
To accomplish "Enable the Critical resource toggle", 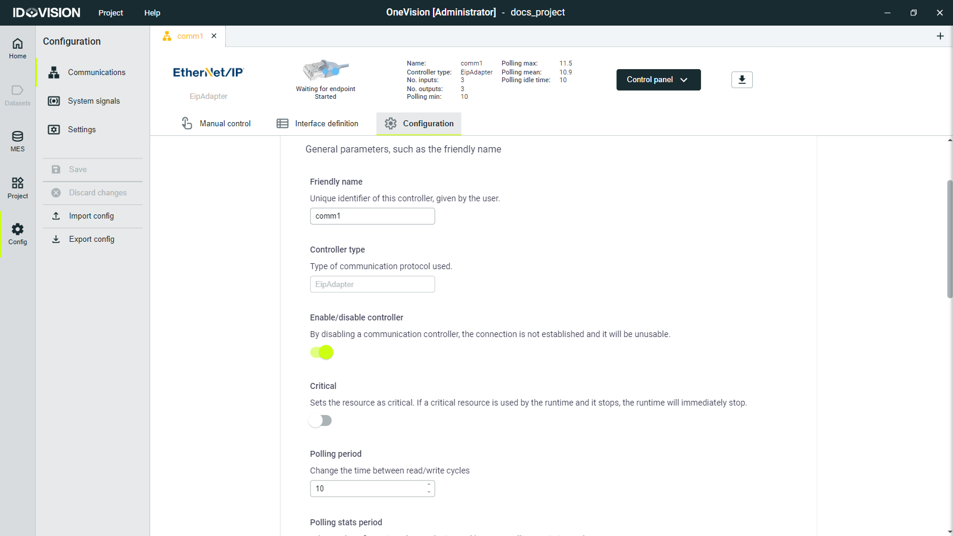I will 320,420.
